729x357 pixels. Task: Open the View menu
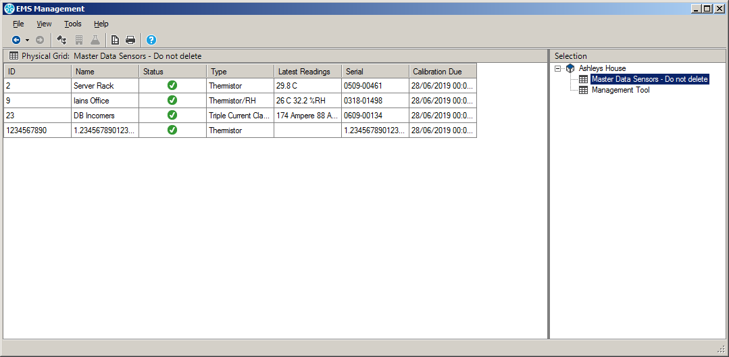tap(44, 24)
